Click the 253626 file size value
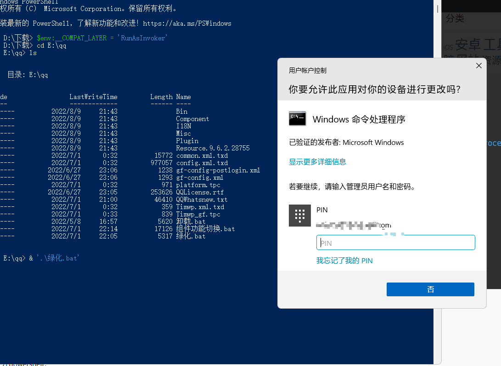The width and height of the screenshot is (501, 366). (161, 192)
